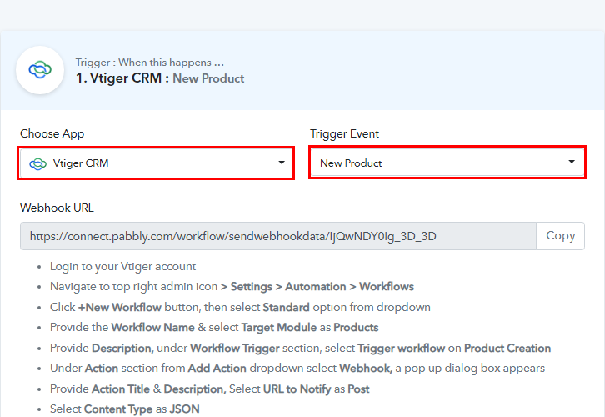Click the 'Login to your Vtiger account' instruction
The height and width of the screenshot is (417, 605).
click(x=122, y=266)
